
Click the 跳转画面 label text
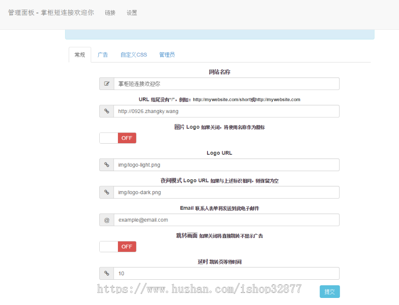tap(219, 236)
